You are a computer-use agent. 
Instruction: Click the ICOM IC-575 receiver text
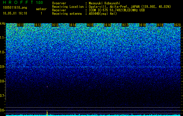click(x=117, y=10)
